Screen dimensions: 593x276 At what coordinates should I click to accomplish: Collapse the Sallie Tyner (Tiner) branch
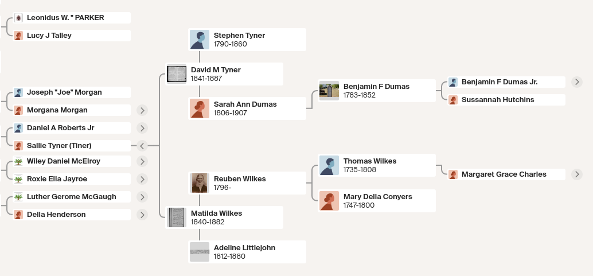[x=142, y=146]
